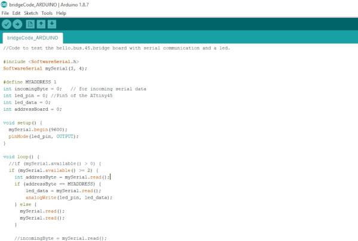Click the 'void loop() {' line
The width and height of the screenshot is (358, 241).
21,157
